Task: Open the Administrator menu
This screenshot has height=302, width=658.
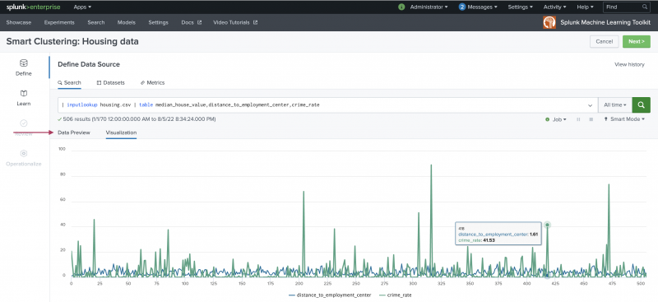Action: [429, 7]
